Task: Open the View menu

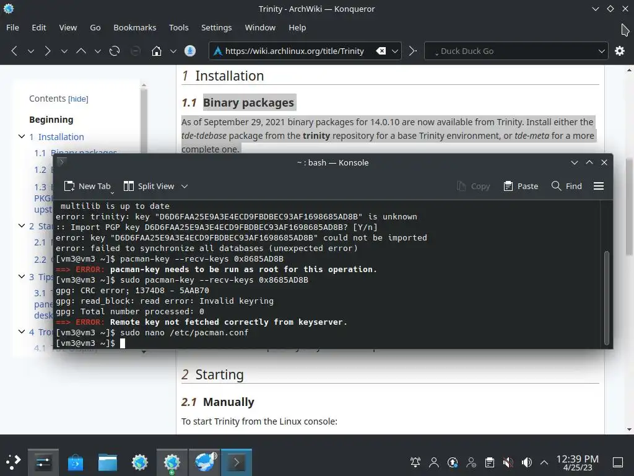Action: click(68, 27)
